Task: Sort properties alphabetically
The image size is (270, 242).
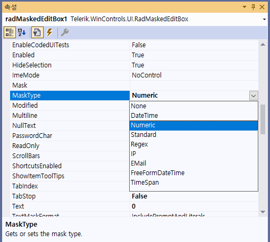Action: pos(22,32)
